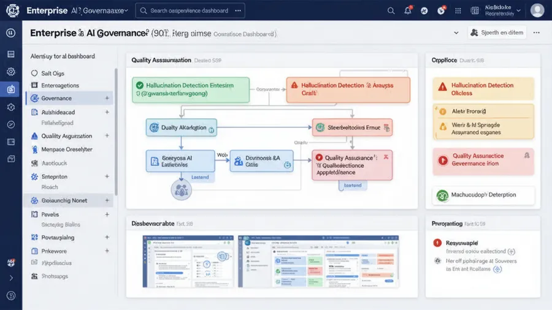The height and width of the screenshot is (310, 552).
Task: Click the plus circle after Invensd text
Action: coord(512,252)
